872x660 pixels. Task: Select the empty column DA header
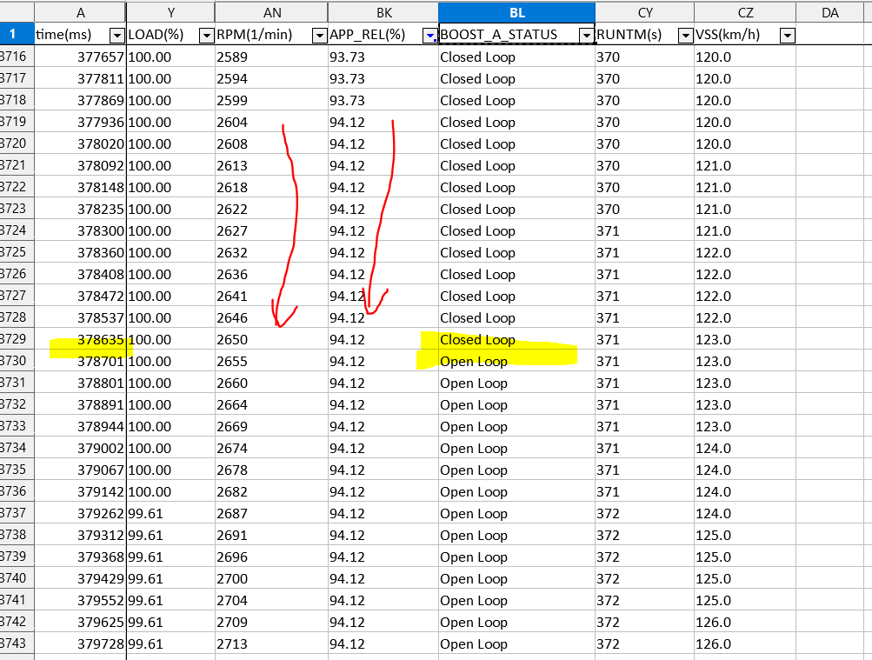[829, 13]
